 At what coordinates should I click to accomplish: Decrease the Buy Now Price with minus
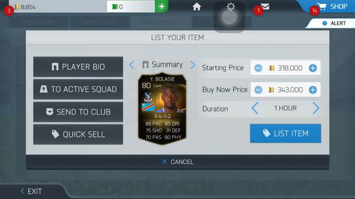tap(258, 90)
